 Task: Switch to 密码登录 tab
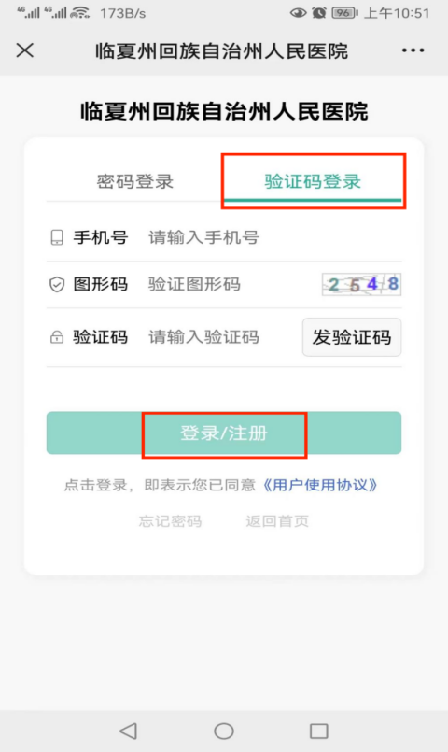coord(135,182)
